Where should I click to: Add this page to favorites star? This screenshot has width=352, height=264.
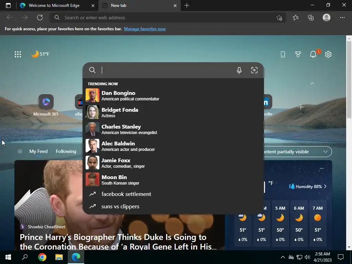click(x=279, y=18)
